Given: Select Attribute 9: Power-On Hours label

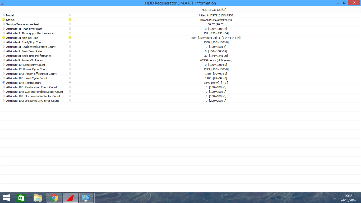Looking at the screenshot, I should tap(24, 60).
